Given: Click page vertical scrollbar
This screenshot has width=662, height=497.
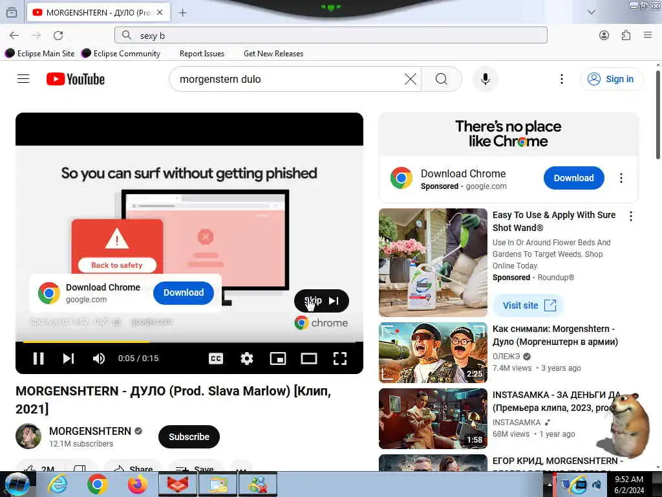Looking at the screenshot, I should point(657,114).
